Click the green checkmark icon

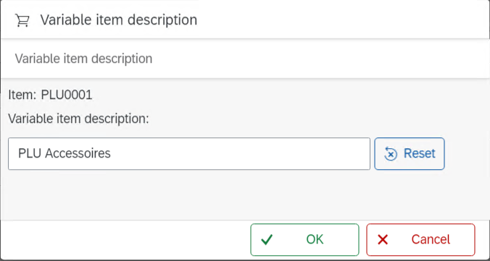tap(267, 240)
